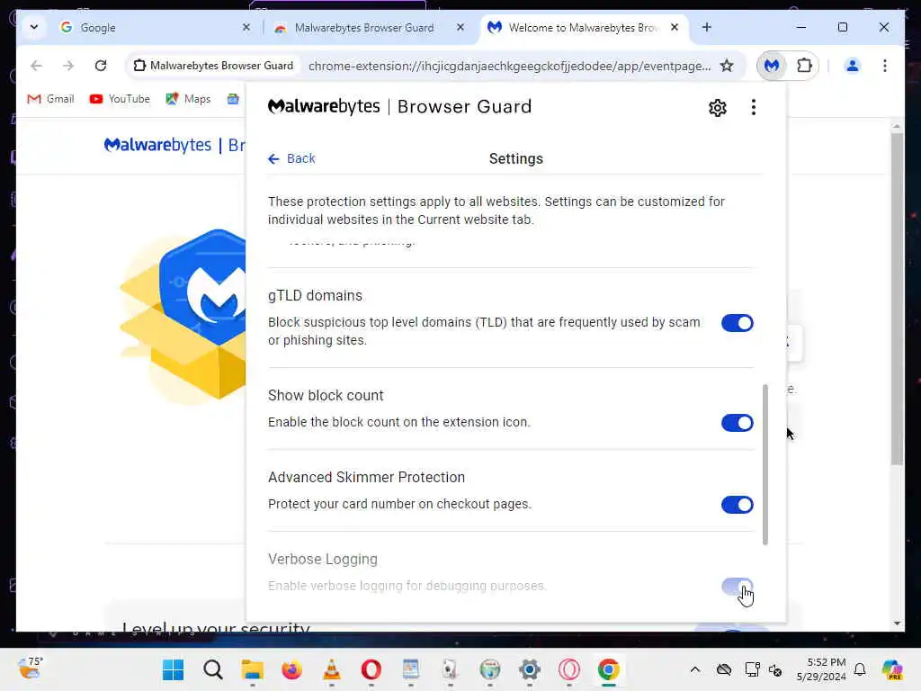Open weather widget showing 75°
The height and width of the screenshot is (691, 921).
30,669
